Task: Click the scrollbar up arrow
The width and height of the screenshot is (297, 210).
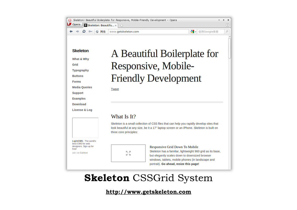Action: 230,36
